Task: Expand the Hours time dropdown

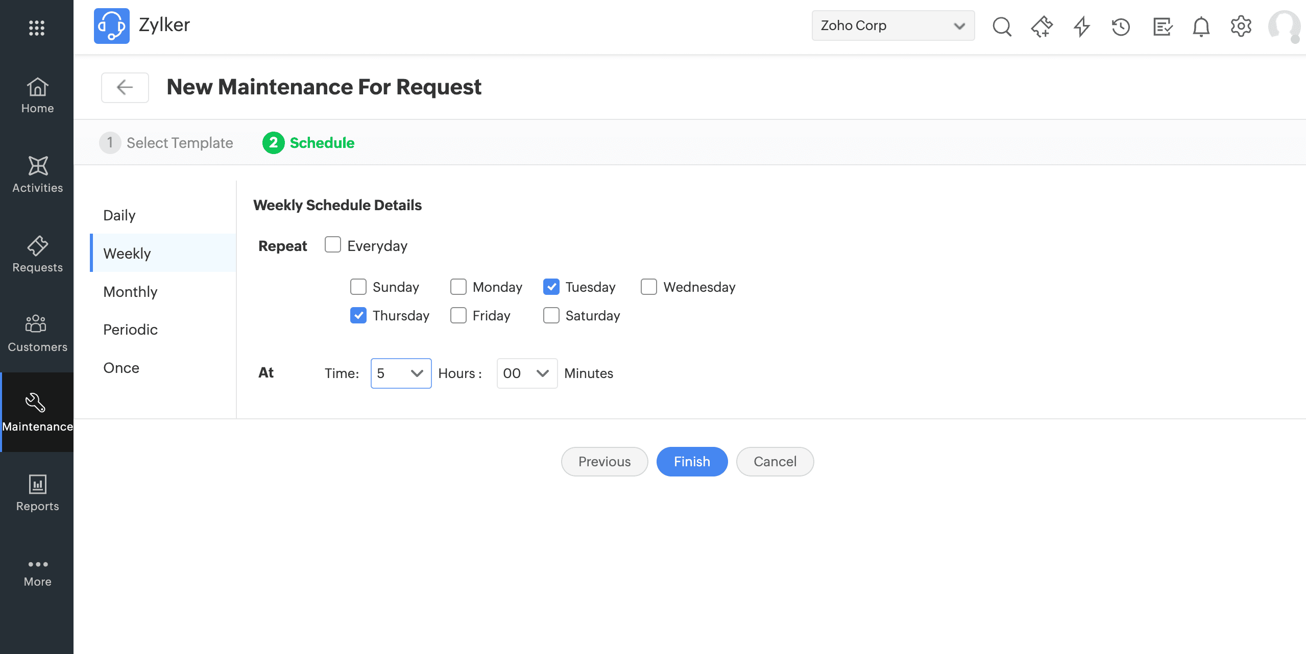Action: (401, 373)
